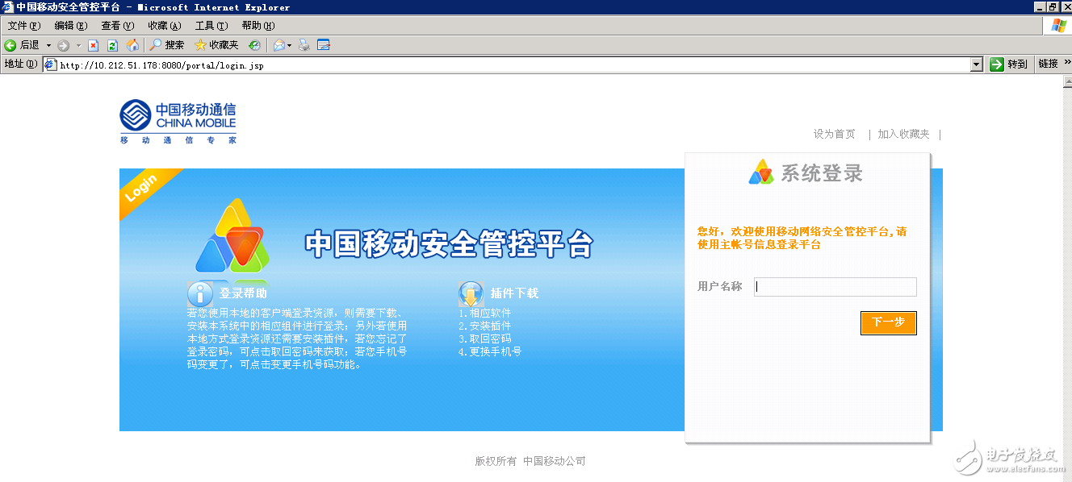This screenshot has width=1072, height=482.
Task: Refresh the page with the reload icon
Action: [111, 45]
